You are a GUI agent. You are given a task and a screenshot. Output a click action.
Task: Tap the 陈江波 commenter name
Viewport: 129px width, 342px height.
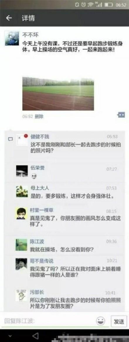pyautogui.click(x=37, y=242)
